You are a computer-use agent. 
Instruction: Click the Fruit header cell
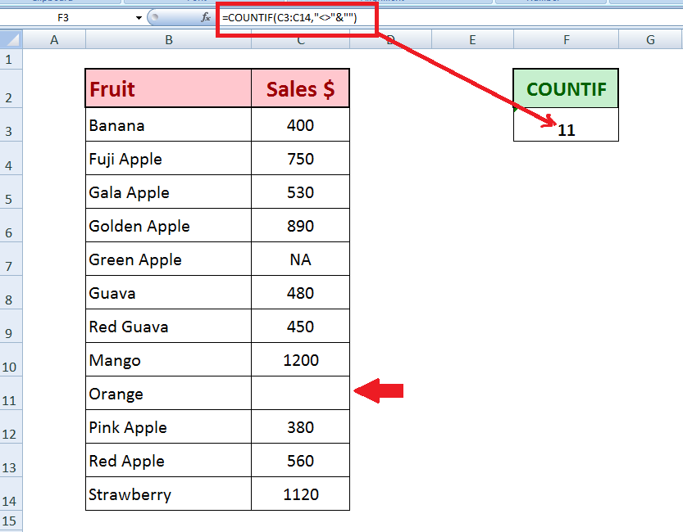(168, 88)
